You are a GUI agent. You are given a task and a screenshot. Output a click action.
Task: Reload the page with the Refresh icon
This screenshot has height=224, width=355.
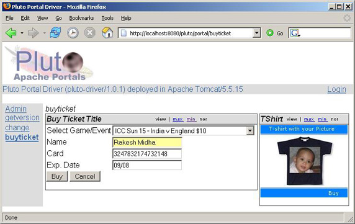(x=55, y=33)
